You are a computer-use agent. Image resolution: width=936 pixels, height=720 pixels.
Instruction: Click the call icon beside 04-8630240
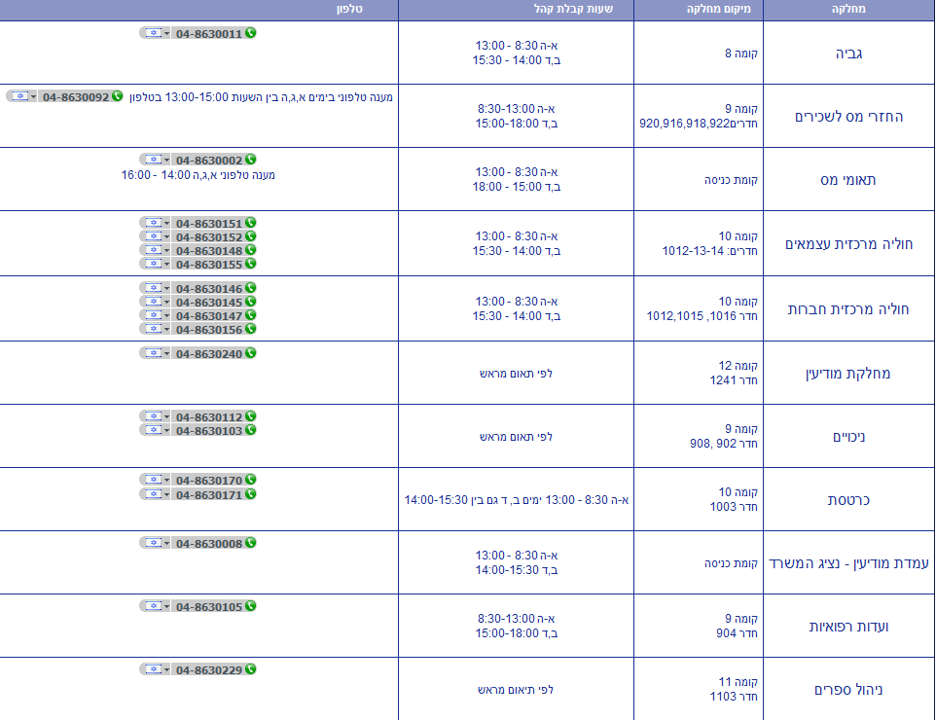click(251, 353)
